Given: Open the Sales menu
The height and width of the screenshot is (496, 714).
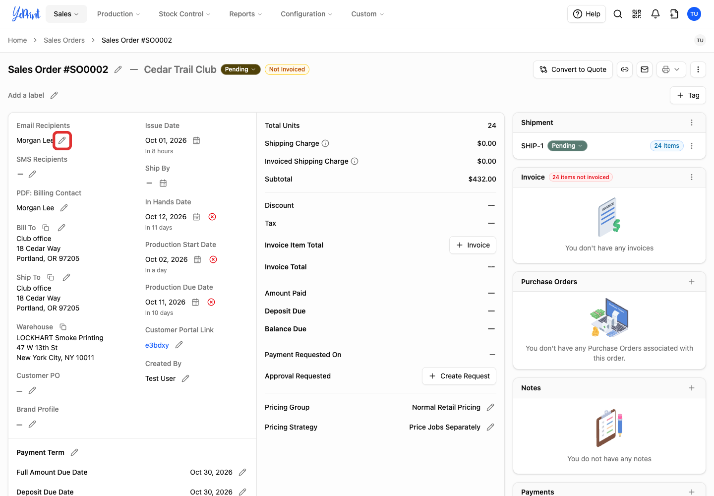Looking at the screenshot, I should coord(66,14).
